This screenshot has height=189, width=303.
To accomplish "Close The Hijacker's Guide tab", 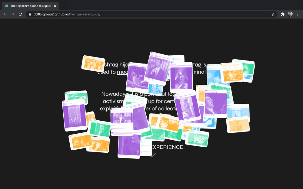I will [x=55, y=6].
